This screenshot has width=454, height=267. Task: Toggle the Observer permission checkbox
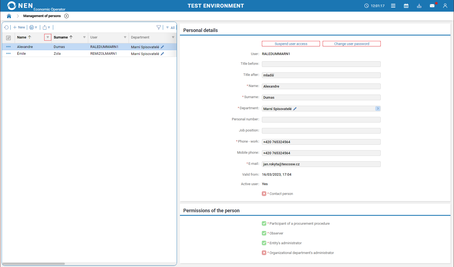[264, 233]
